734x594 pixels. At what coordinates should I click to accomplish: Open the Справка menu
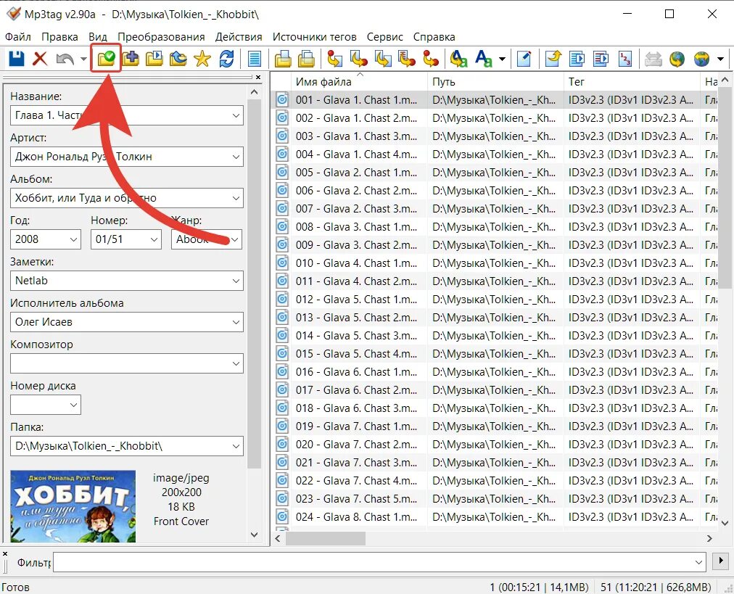tap(434, 36)
